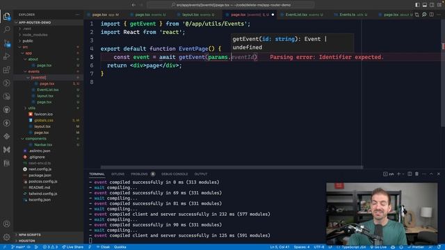Open the Manage gear icon
Screen dimensions: 445x250
[6, 237]
